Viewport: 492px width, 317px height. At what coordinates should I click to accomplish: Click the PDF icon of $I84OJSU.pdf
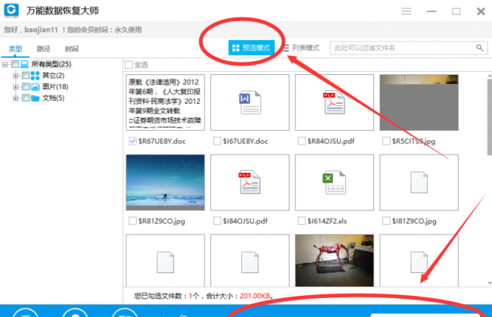(x=250, y=182)
